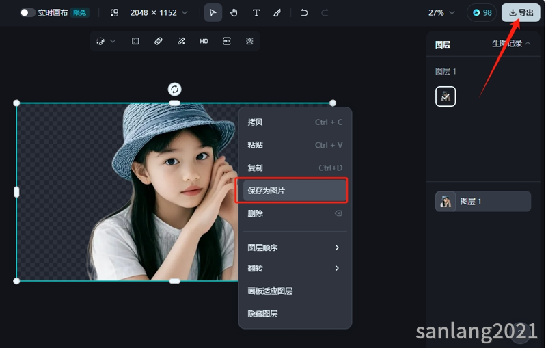The image size is (546, 348).
Task: Click the 限免 badge next to 实时画布
Action: pos(80,13)
